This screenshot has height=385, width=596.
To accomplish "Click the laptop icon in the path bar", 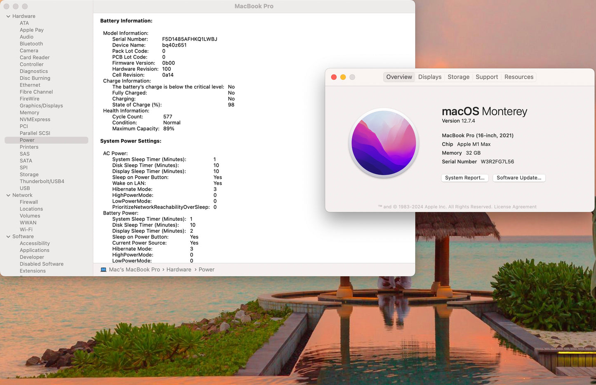I will (x=104, y=270).
